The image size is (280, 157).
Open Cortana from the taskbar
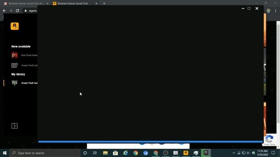[85, 153]
